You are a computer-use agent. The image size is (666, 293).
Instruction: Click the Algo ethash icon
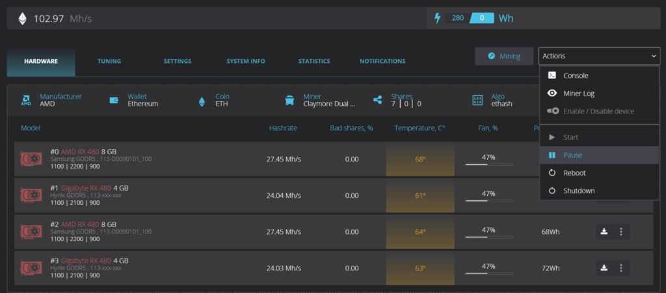pos(477,100)
